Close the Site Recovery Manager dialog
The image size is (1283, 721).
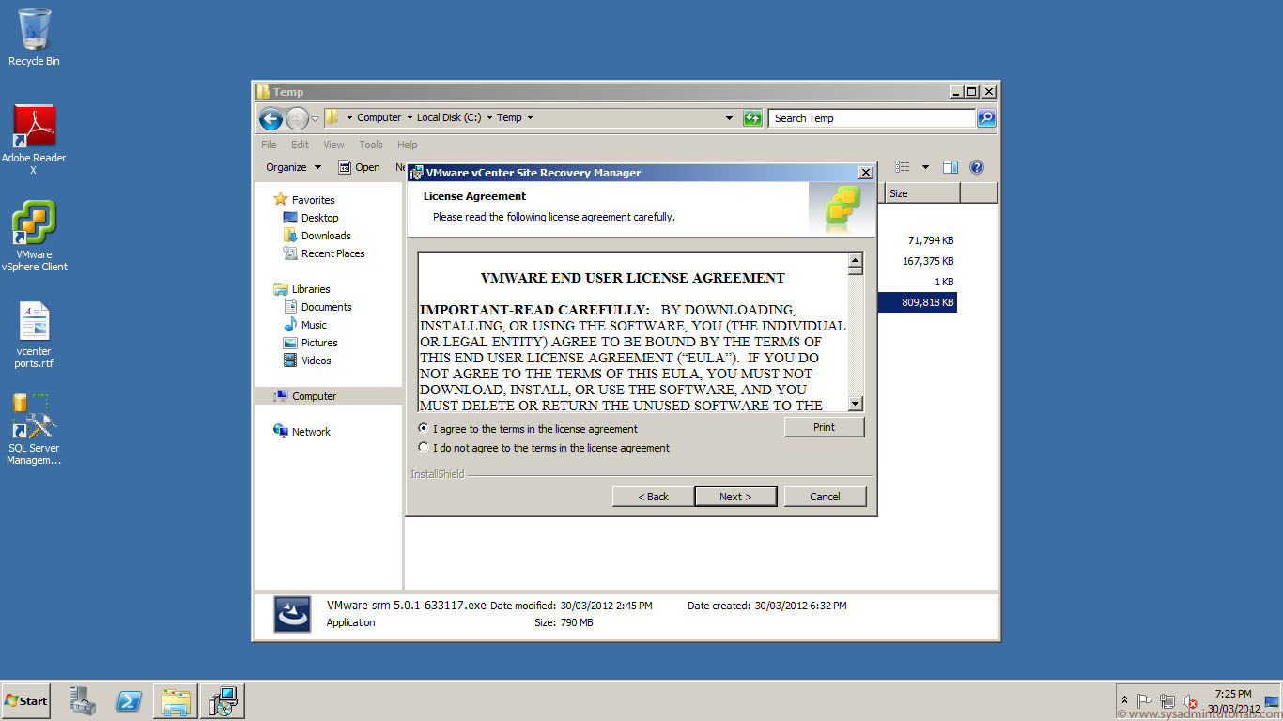tap(865, 173)
